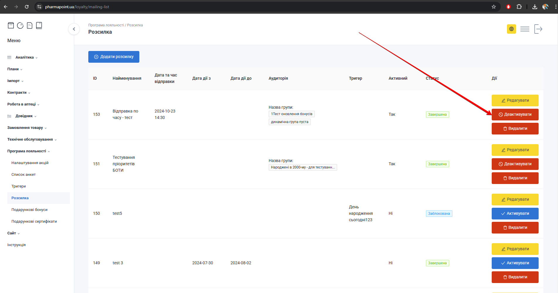Click the storefront icon in sidebar header
This screenshot has width=558, height=293.
click(x=11, y=25)
